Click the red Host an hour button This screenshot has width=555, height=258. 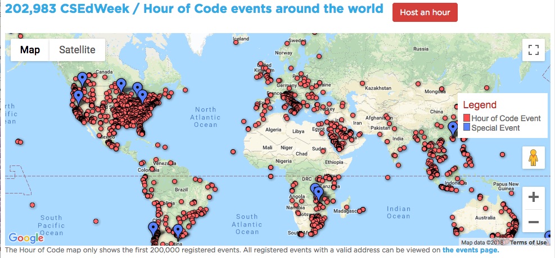[425, 12]
